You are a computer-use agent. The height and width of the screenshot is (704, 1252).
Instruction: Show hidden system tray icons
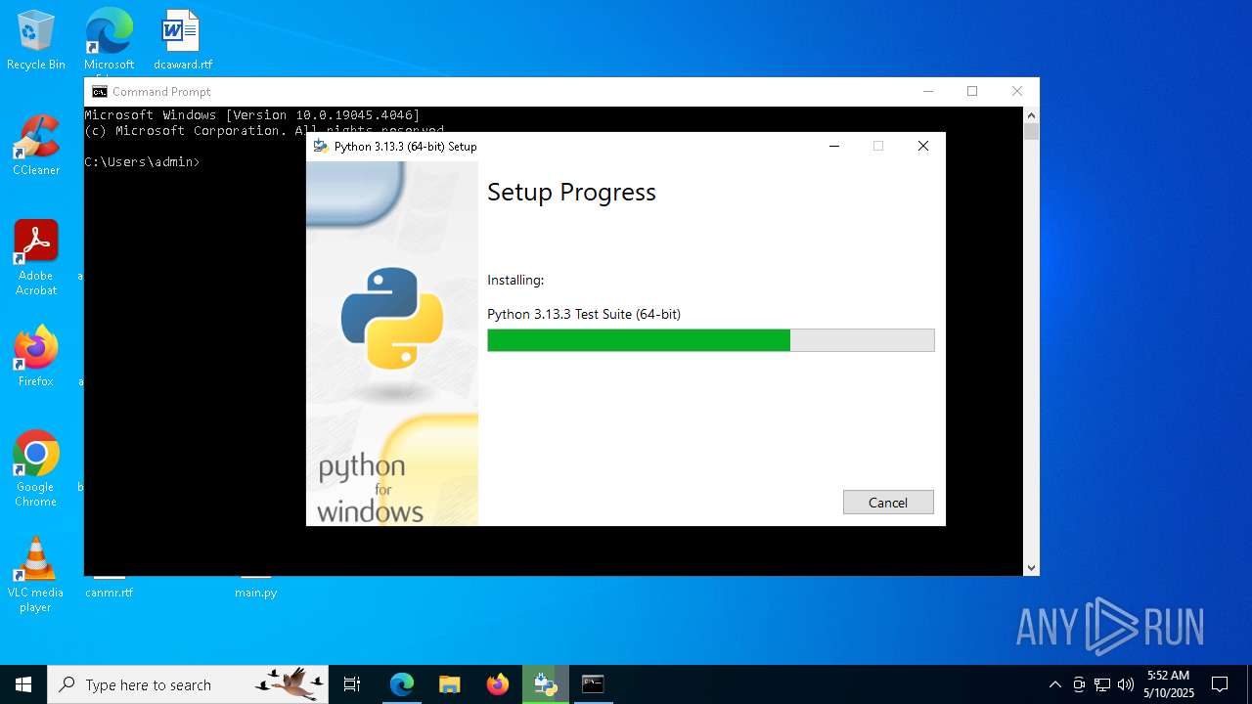pyautogui.click(x=1054, y=684)
